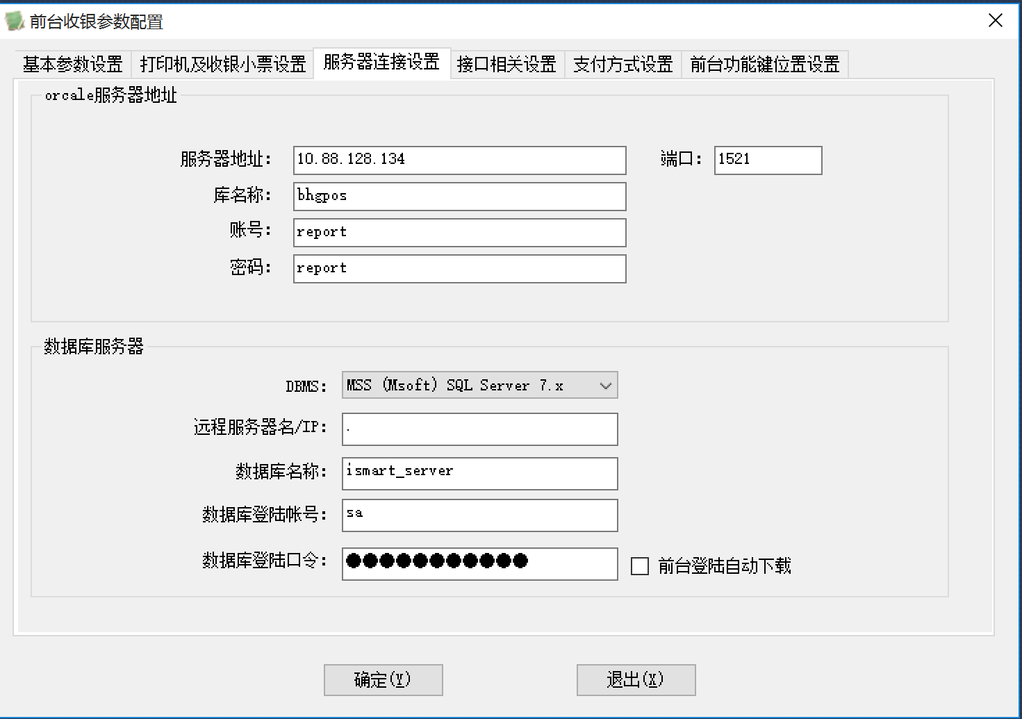Open the DBMS dropdown list
The image size is (1022, 719).
coord(479,385)
